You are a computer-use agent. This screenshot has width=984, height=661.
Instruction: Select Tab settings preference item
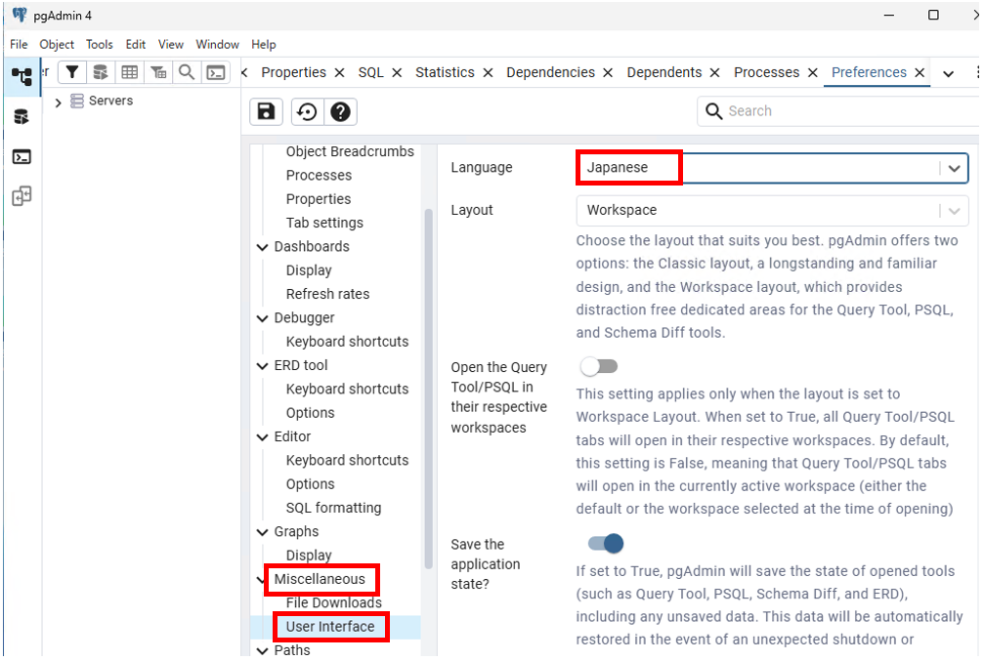click(324, 224)
